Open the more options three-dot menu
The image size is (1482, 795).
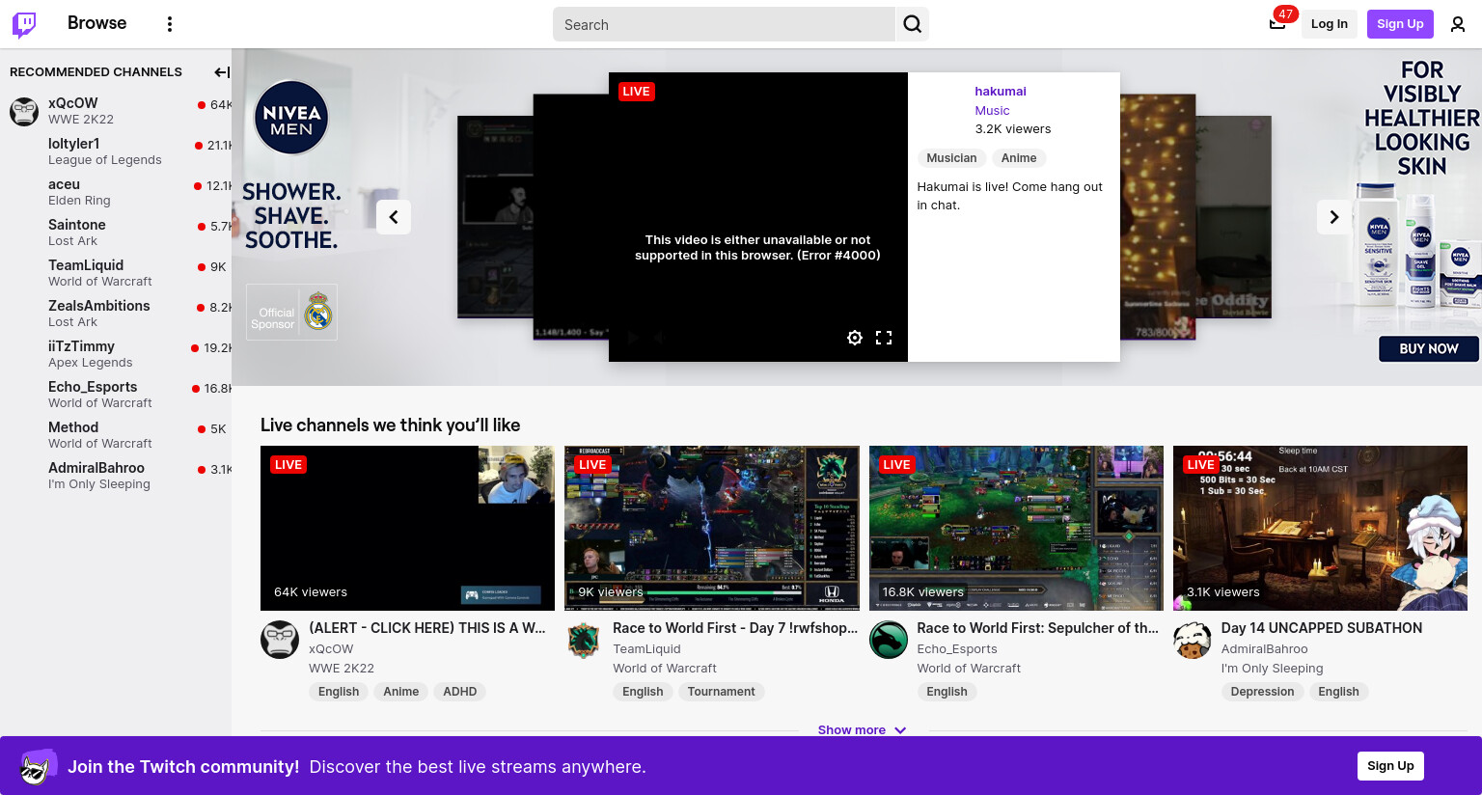tap(170, 24)
